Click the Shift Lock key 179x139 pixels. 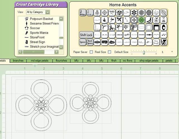coord(86,35)
